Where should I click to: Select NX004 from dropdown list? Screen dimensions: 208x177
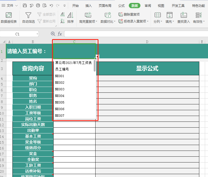(73, 96)
